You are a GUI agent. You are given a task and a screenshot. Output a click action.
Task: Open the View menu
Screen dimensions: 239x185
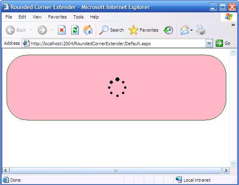click(x=37, y=17)
